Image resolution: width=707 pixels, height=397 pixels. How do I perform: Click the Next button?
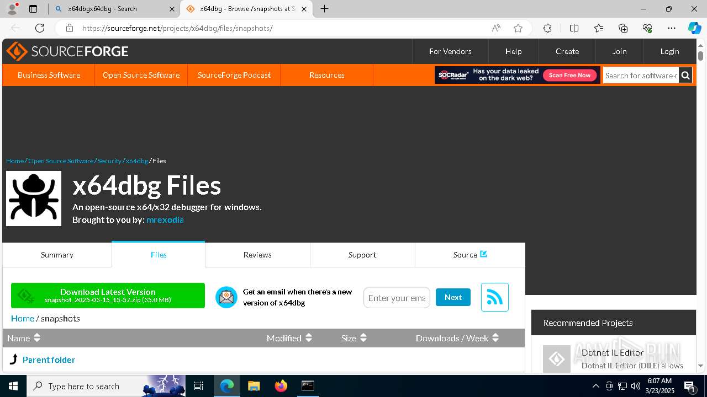tap(453, 297)
